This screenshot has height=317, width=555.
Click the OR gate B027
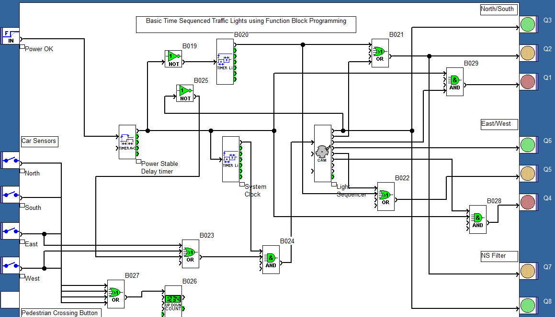[115, 293]
